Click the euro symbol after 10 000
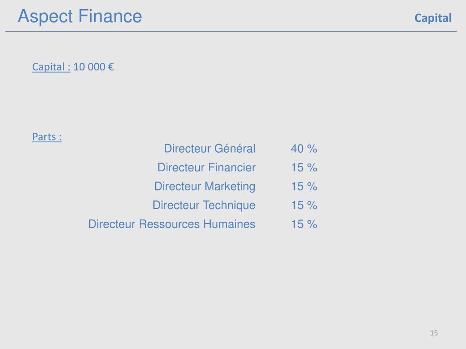The height and width of the screenshot is (349, 466). point(111,67)
